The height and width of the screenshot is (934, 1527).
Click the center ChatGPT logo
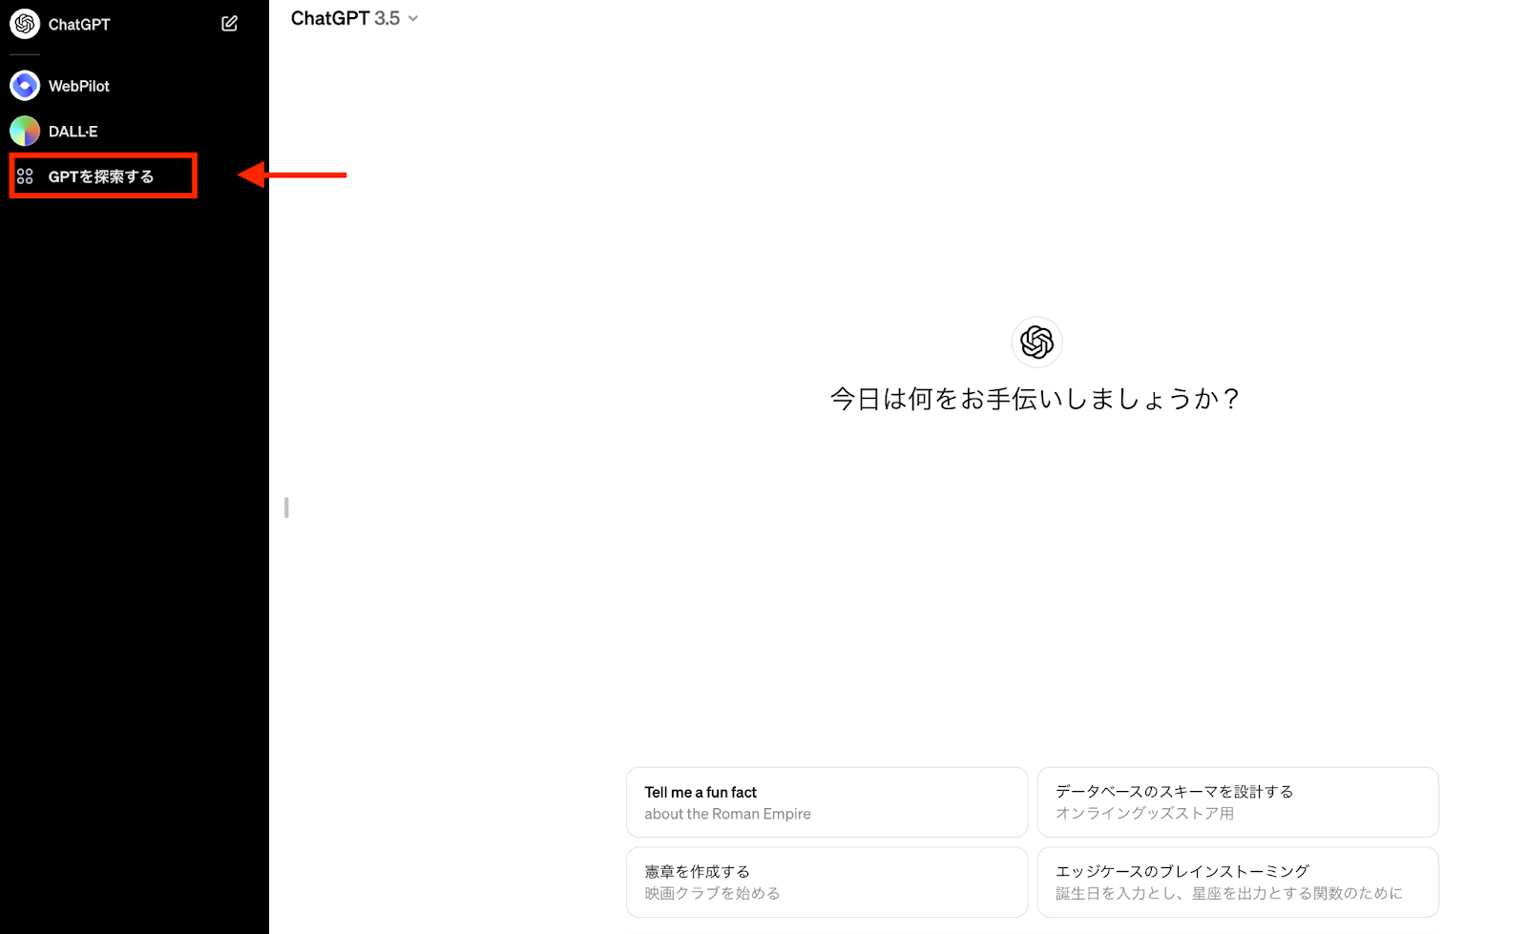click(x=1036, y=342)
